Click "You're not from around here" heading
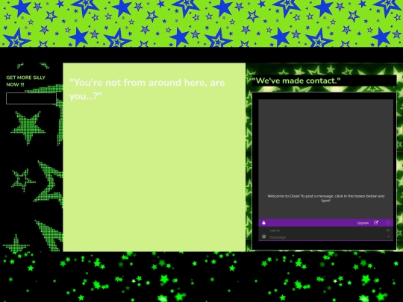 147,89
